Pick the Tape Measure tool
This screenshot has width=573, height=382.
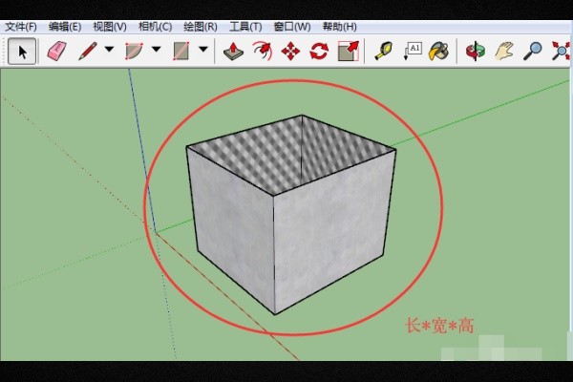pyautogui.click(x=383, y=52)
